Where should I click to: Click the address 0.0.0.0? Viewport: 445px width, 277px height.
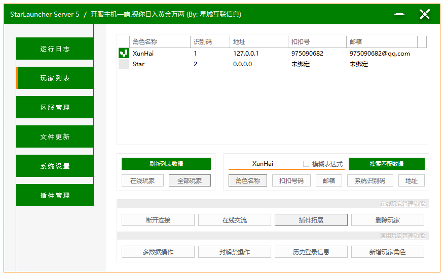click(242, 64)
